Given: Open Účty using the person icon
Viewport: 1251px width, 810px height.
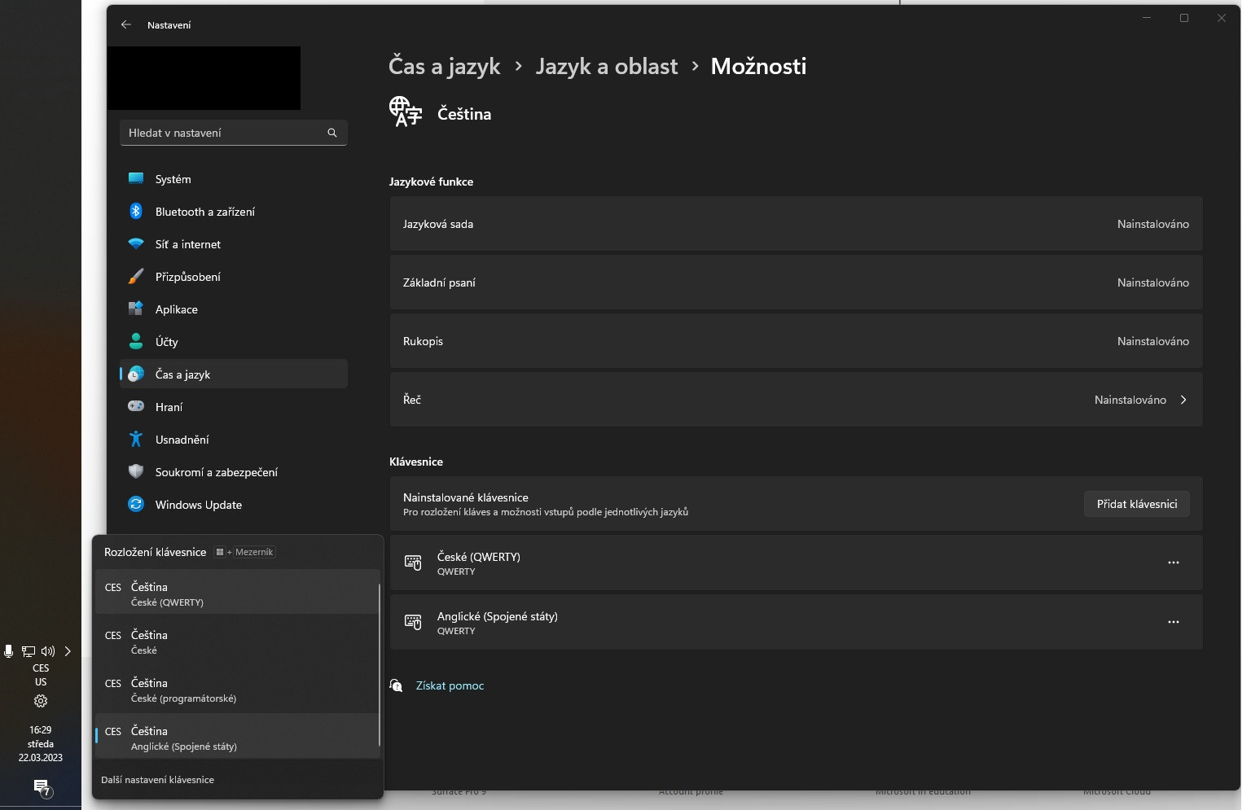Looking at the screenshot, I should click(x=135, y=341).
